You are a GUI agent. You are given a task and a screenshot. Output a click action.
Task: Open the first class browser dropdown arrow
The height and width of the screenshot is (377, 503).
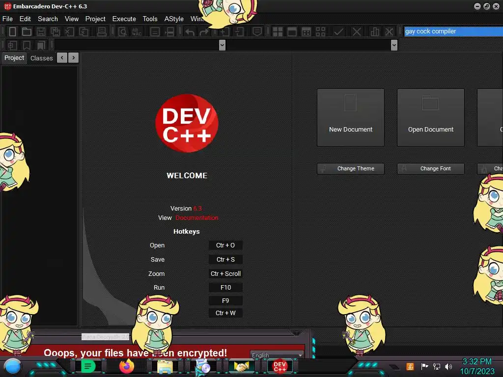pos(222,45)
